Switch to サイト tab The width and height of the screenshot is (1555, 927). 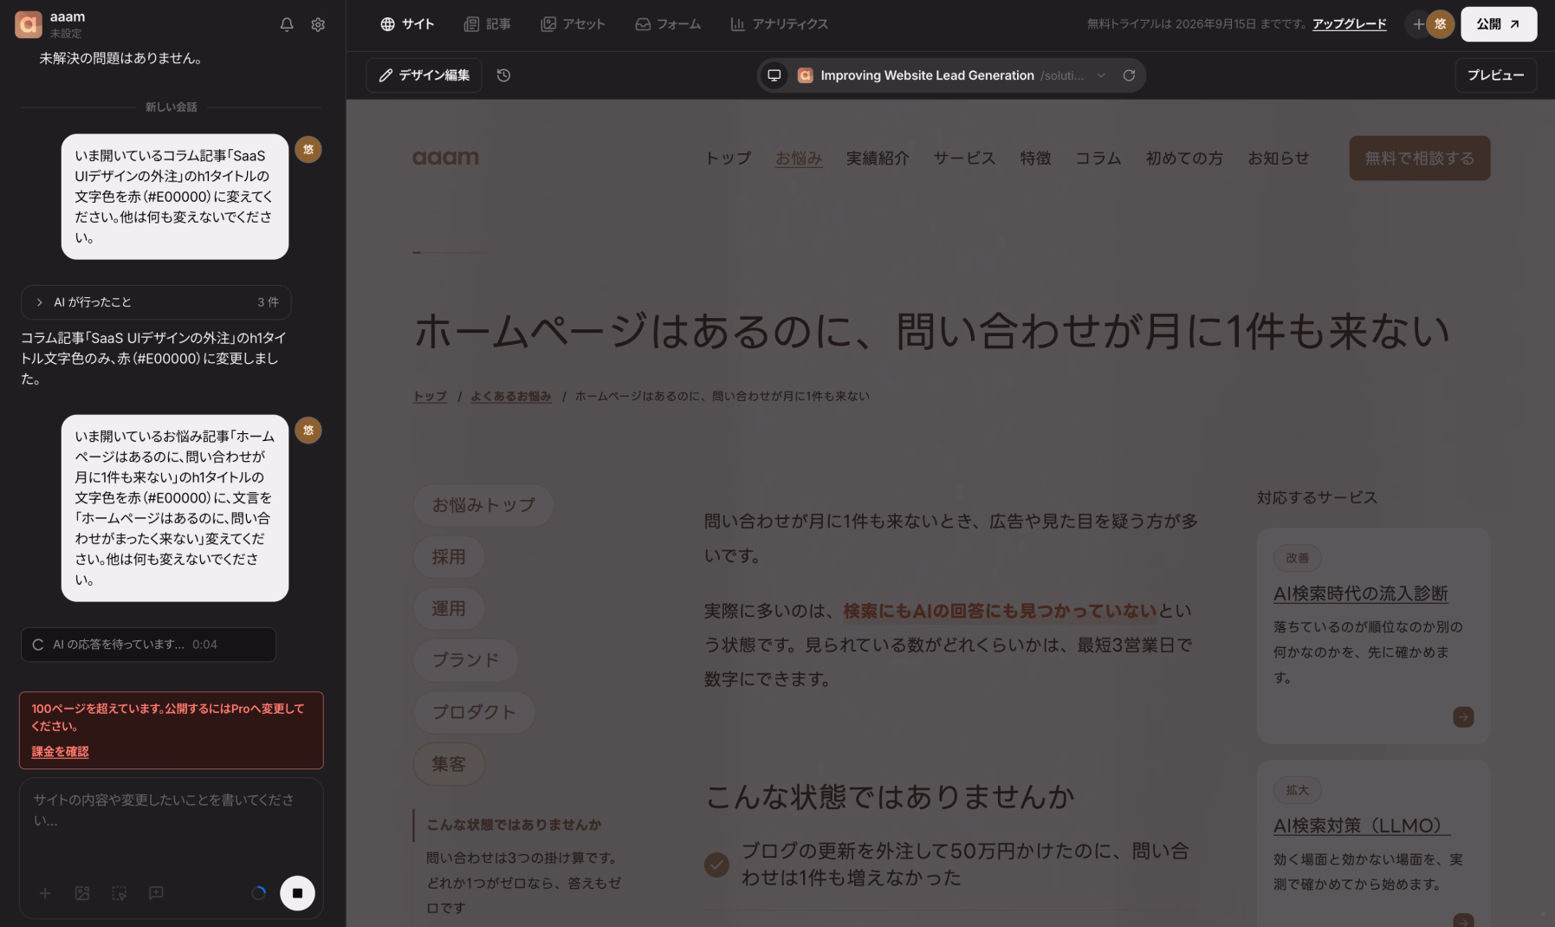(x=407, y=24)
